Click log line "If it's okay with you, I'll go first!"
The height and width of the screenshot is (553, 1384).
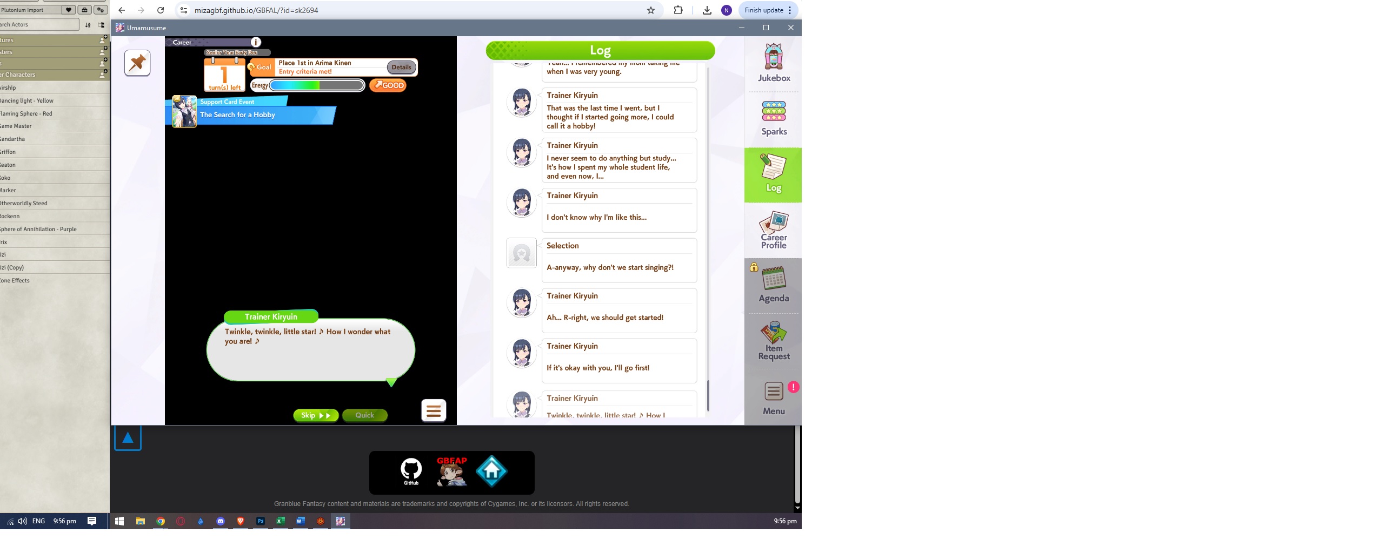[598, 368]
